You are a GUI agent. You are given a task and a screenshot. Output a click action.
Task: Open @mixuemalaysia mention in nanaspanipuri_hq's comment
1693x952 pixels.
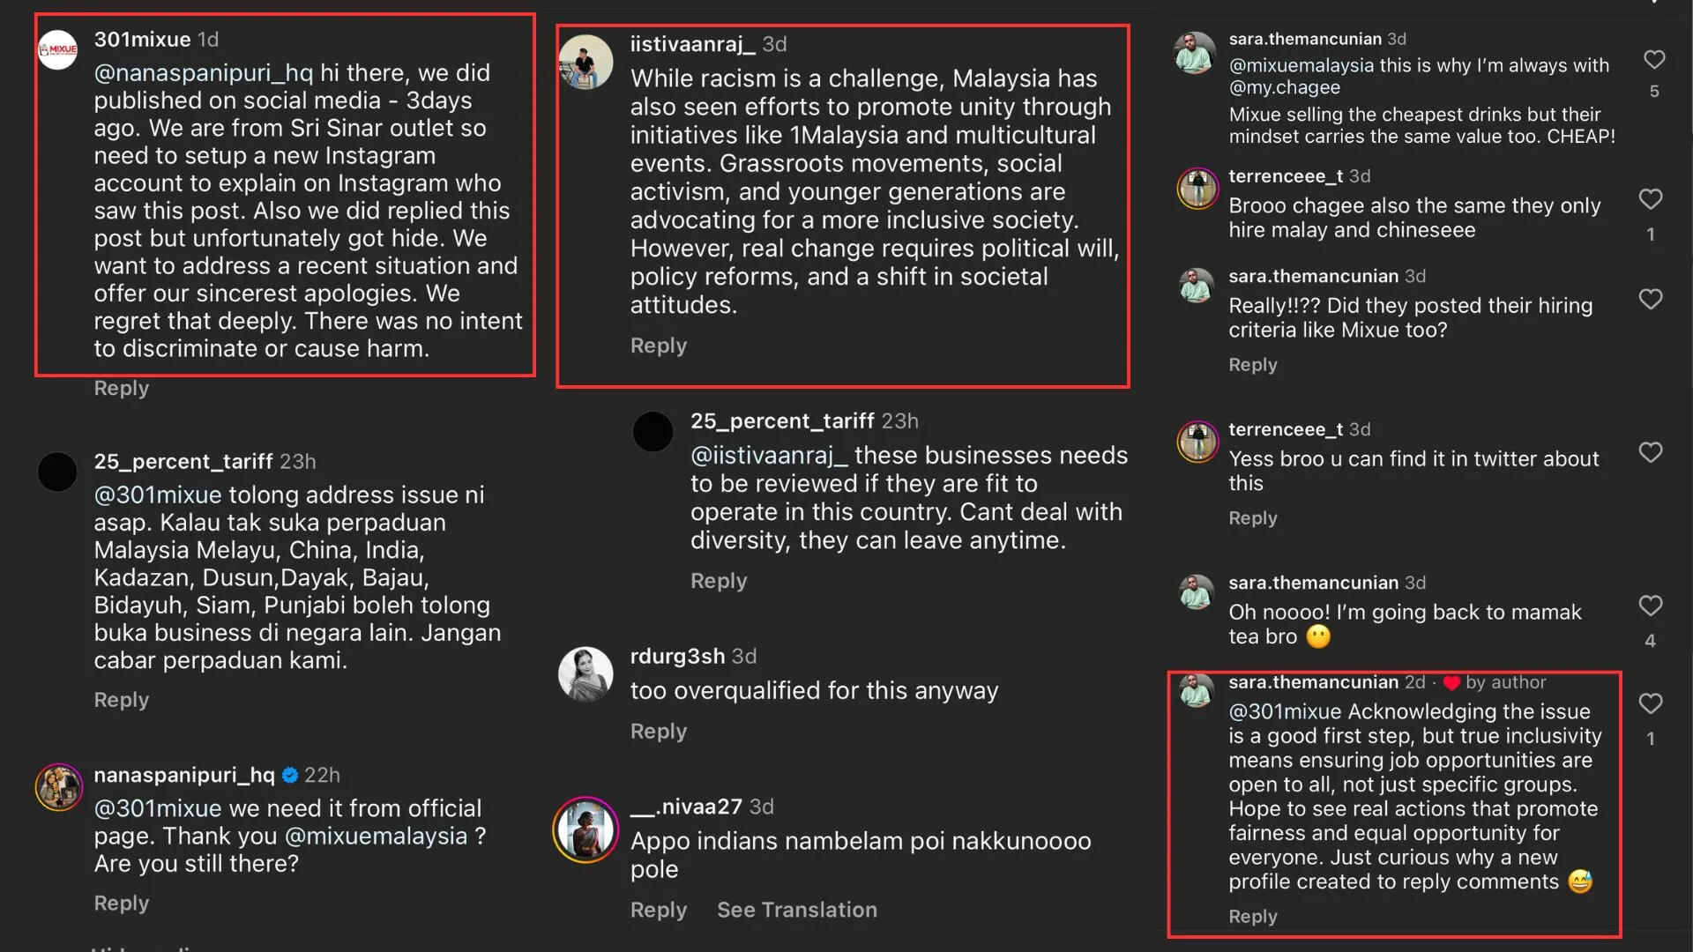pos(377,837)
